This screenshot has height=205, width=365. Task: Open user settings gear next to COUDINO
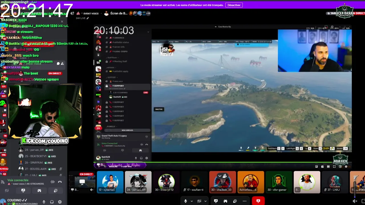[60, 202]
